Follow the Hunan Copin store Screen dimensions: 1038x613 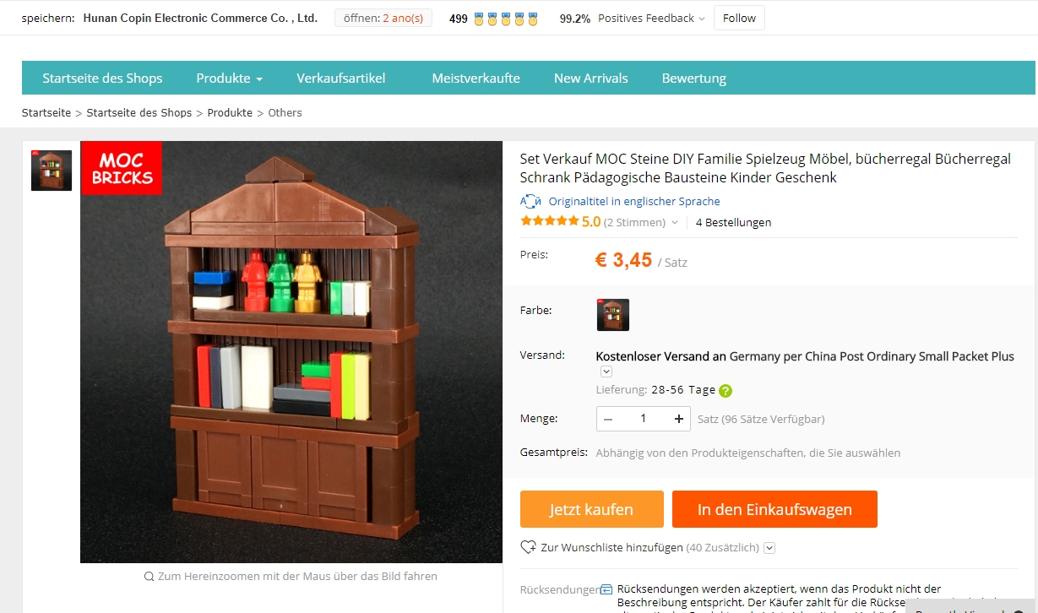739,18
